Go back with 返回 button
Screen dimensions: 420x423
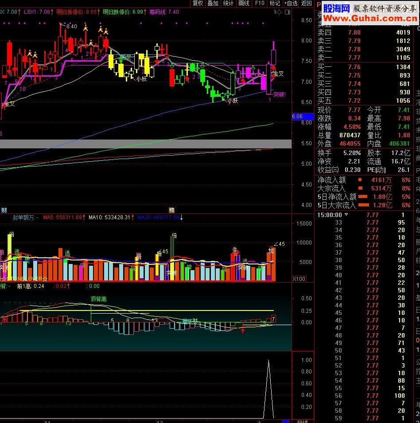[x=307, y=3]
